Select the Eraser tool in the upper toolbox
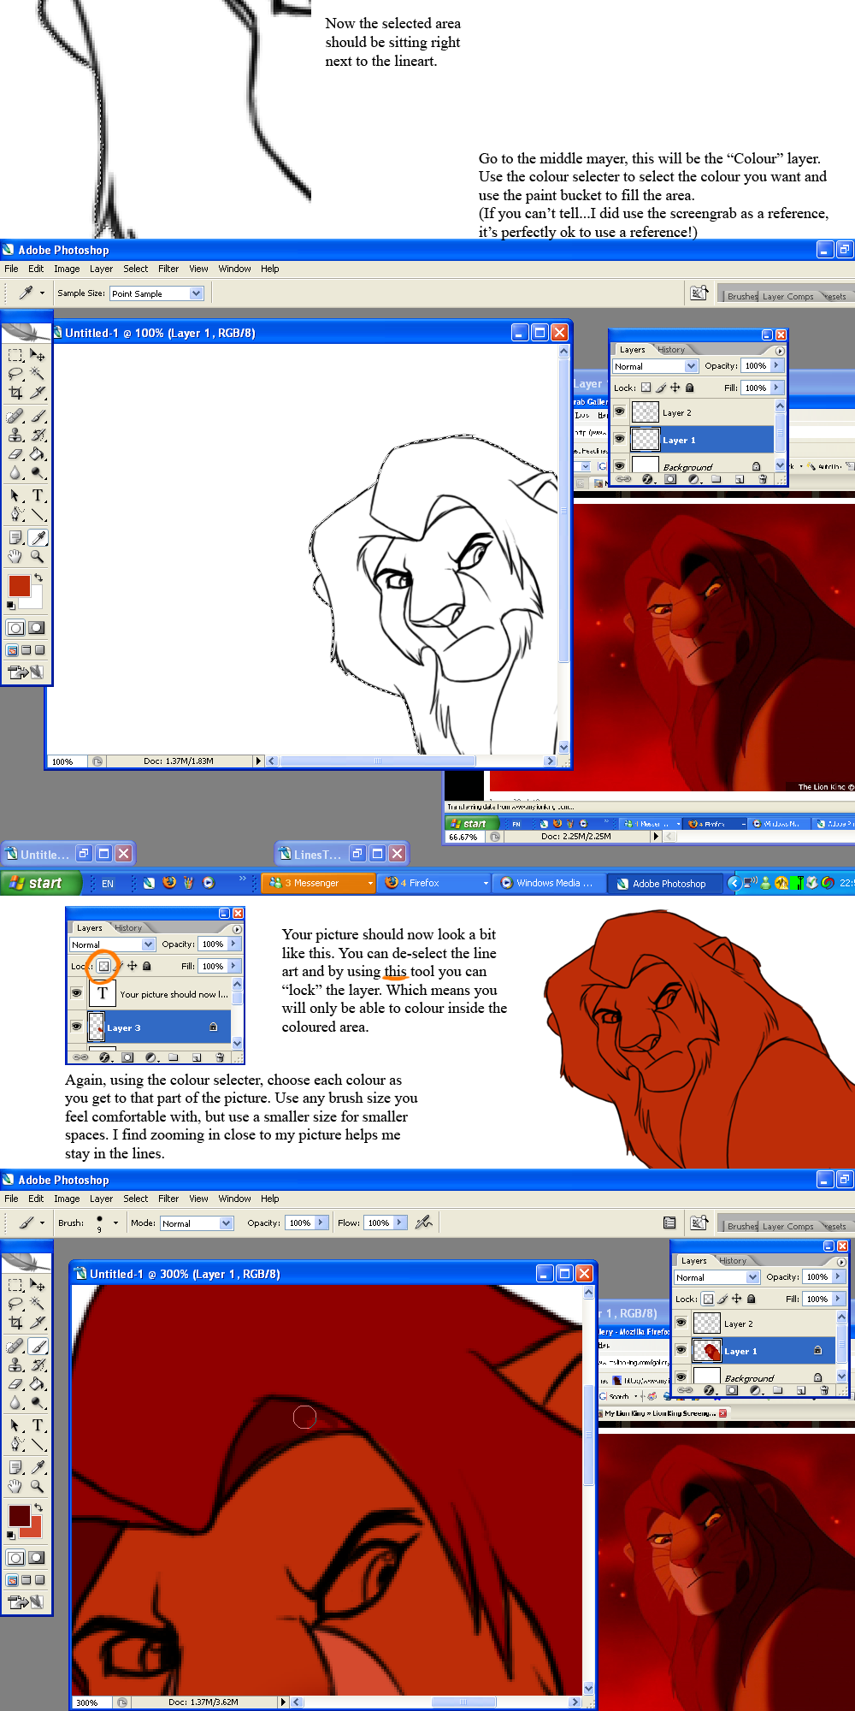Image resolution: width=855 pixels, height=1711 pixels. [15, 453]
